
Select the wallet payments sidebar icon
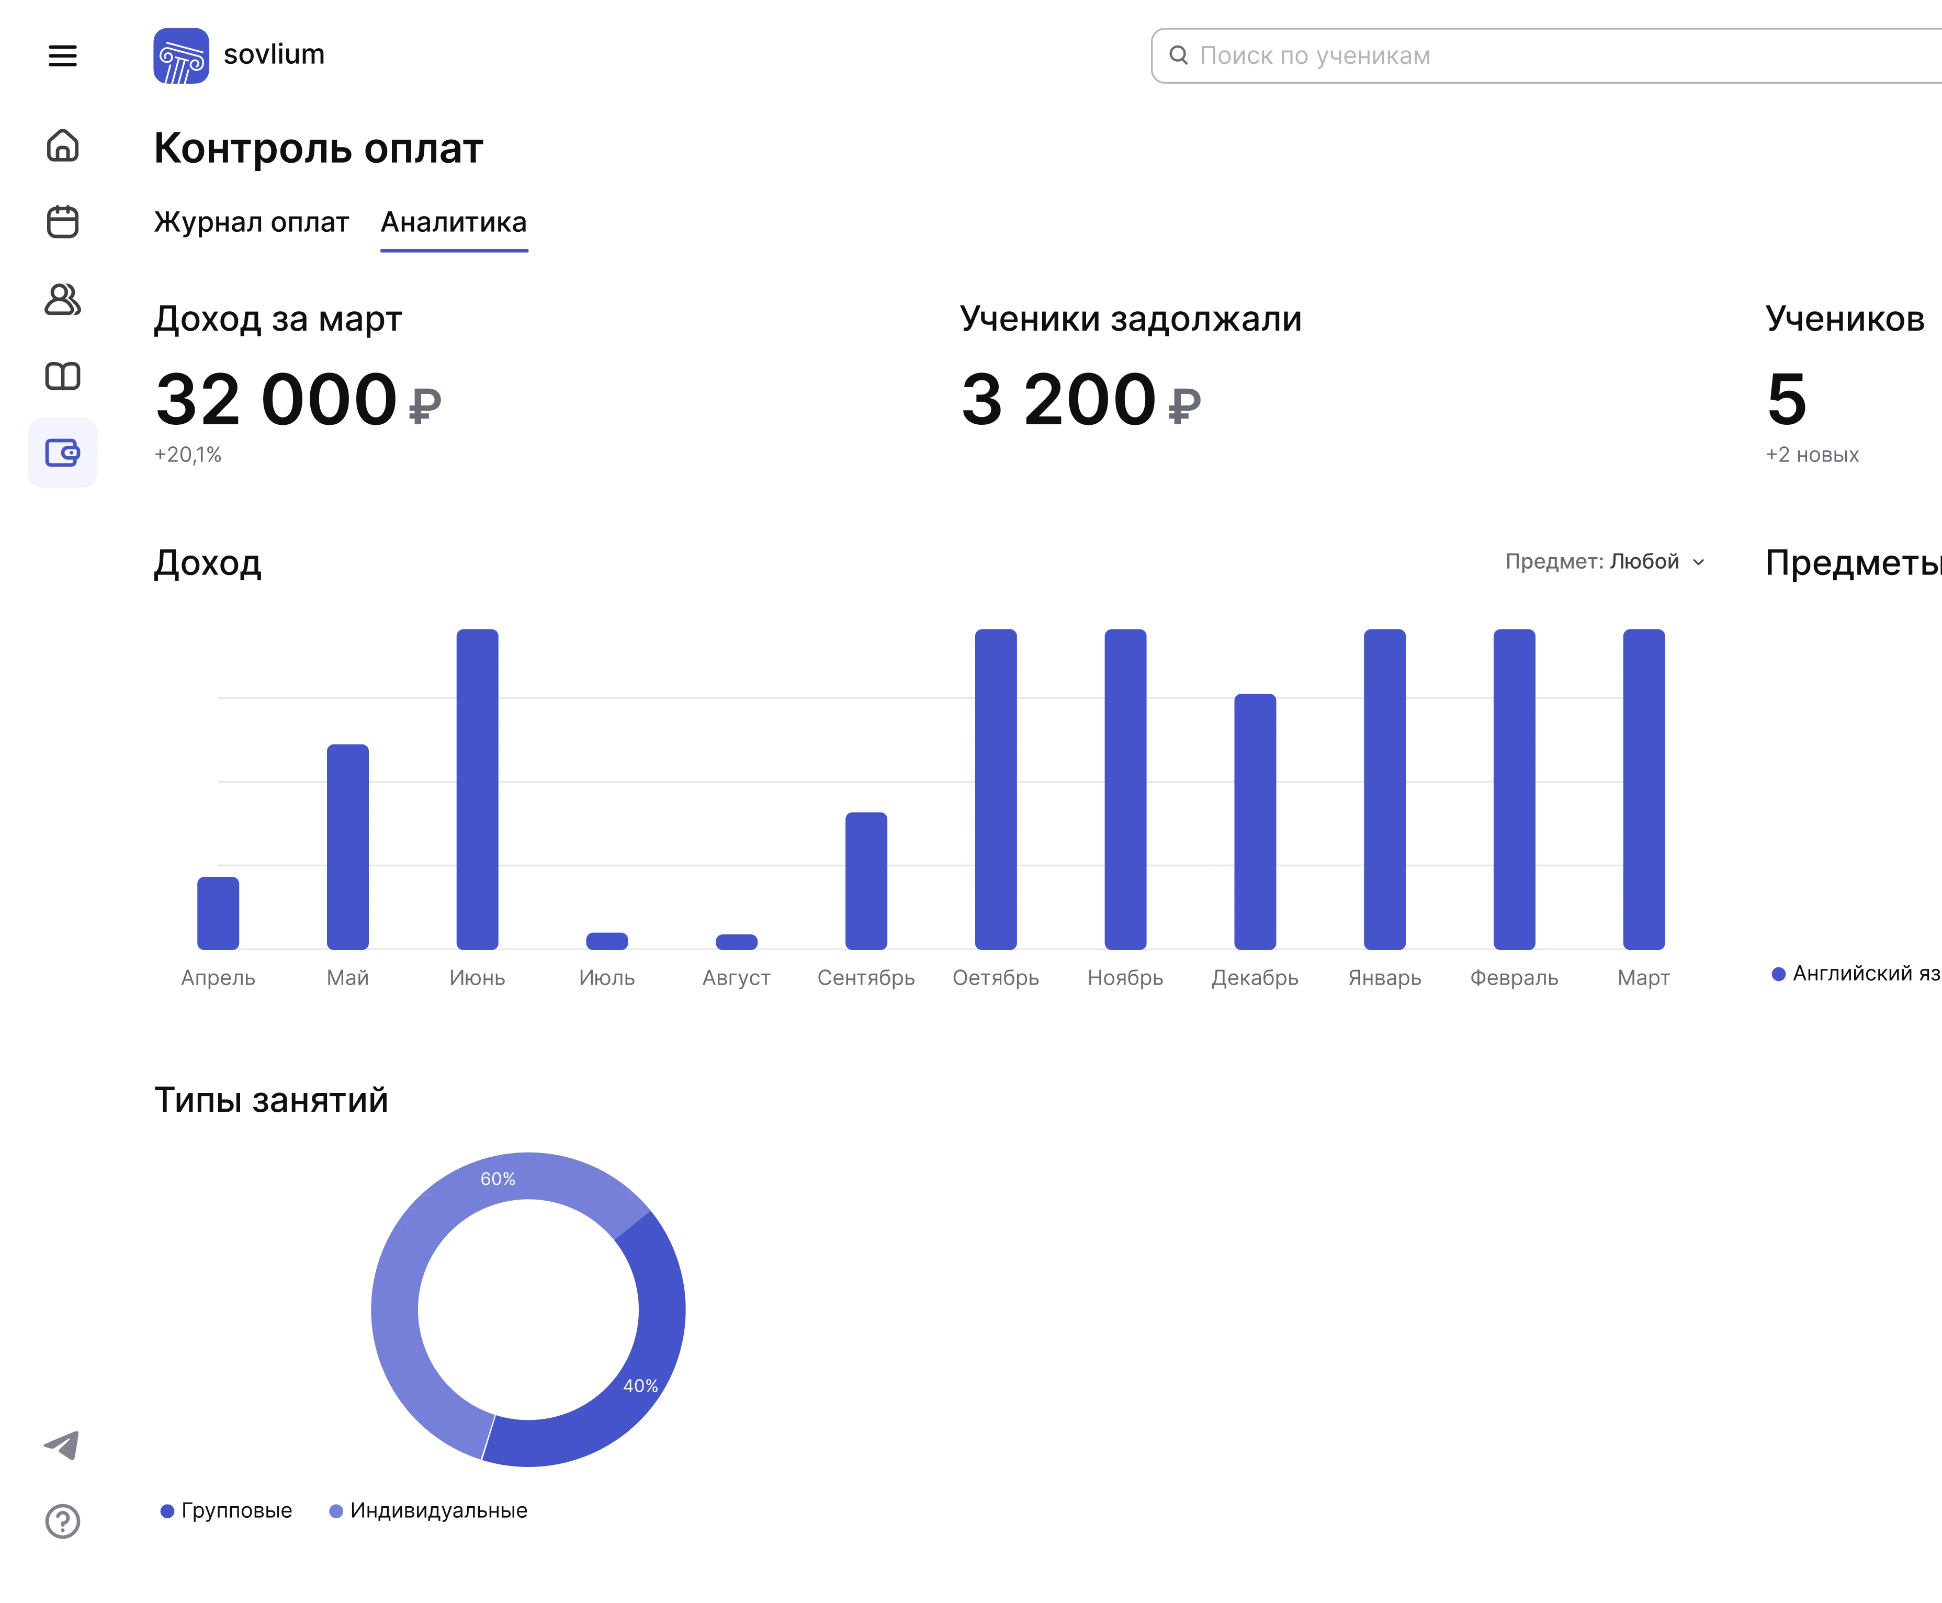point(62,453)
